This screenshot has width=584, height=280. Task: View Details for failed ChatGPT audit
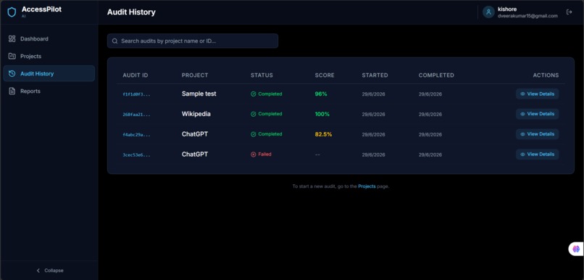pyautogui.click(x=537, y=155)
